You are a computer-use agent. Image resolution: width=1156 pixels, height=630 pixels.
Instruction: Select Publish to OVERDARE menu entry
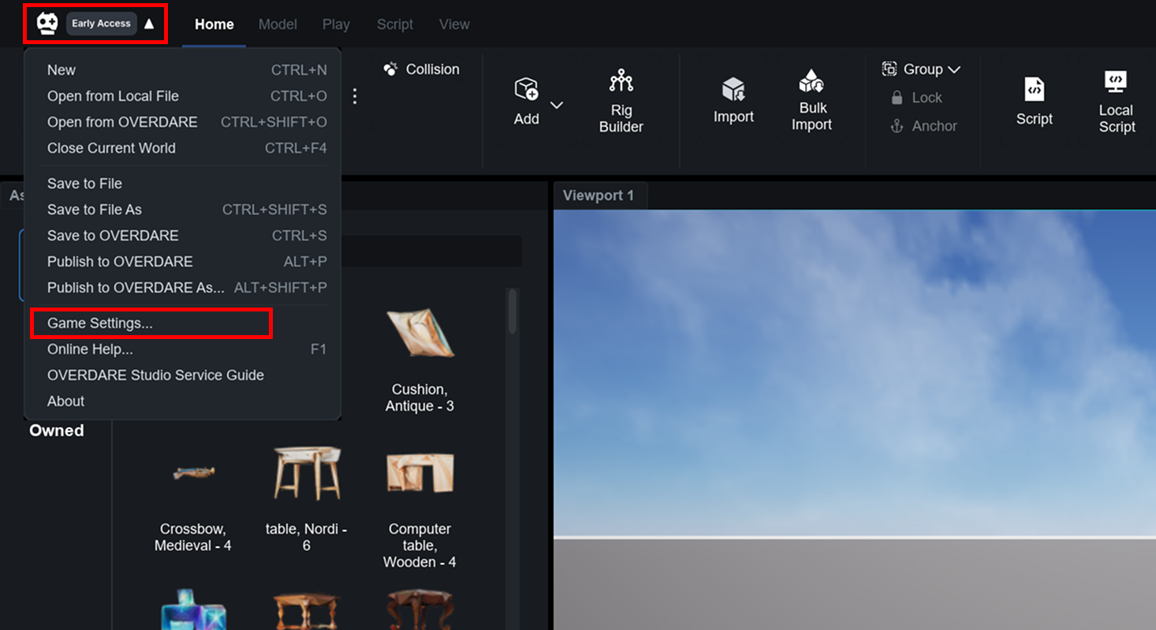(x=120, y=262)
